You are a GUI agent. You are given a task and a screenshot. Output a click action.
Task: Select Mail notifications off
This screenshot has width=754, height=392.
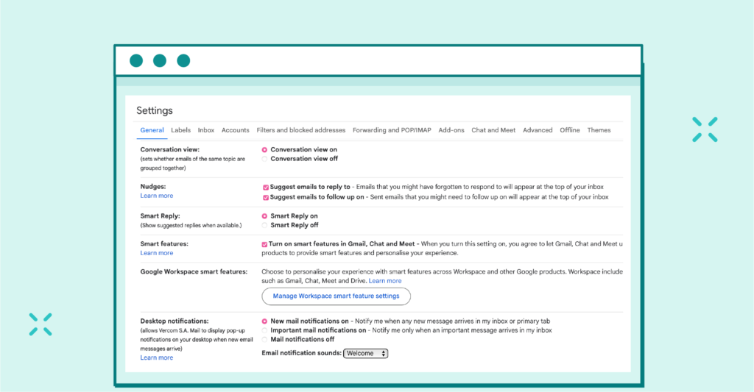265,340
